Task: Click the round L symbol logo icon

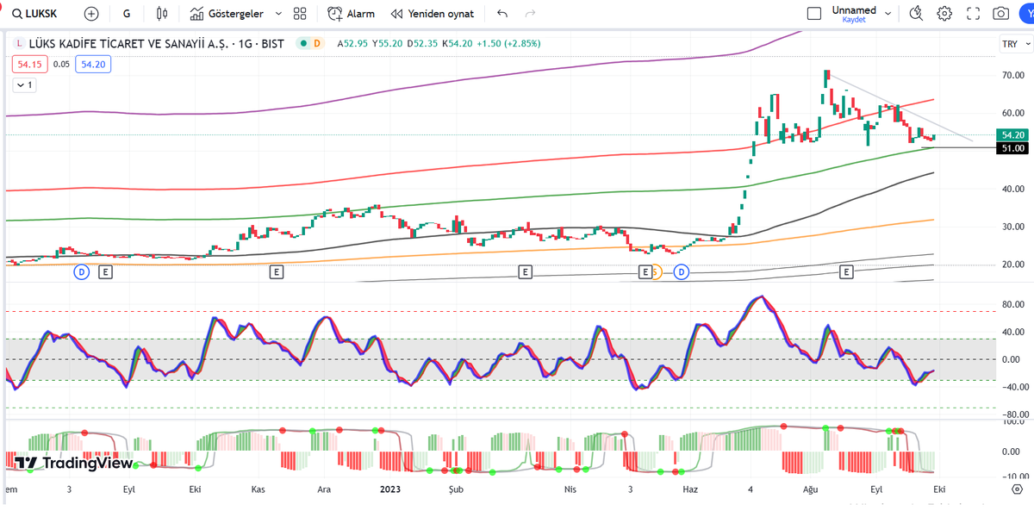Action: point(19,43)
